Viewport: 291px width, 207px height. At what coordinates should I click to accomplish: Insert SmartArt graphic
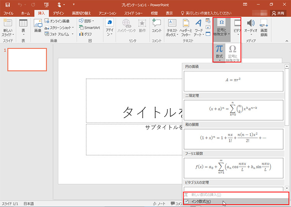click(x=89, y=28)
